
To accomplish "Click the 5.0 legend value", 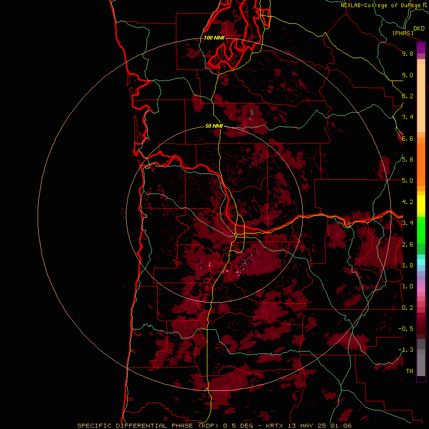I will (408, 181).
